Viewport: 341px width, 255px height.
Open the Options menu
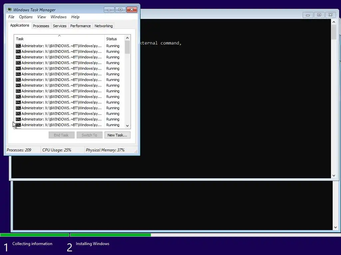coord(26,17)
